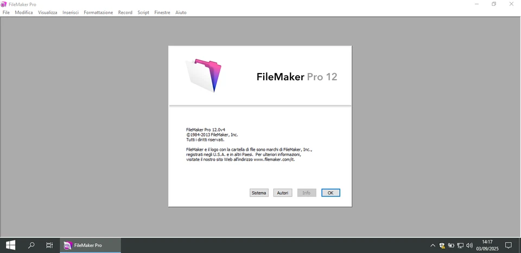
Task: Open the Aiuto menu
Action: 181,12
